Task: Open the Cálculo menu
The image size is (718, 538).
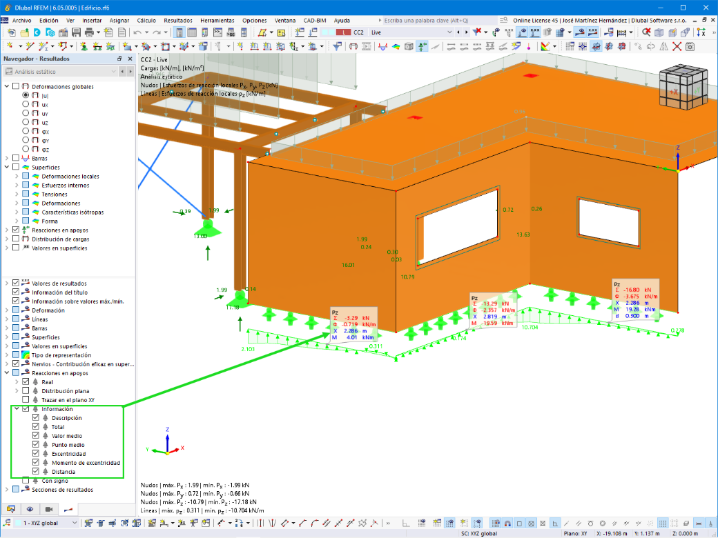Action: click(x=146, y=21)
